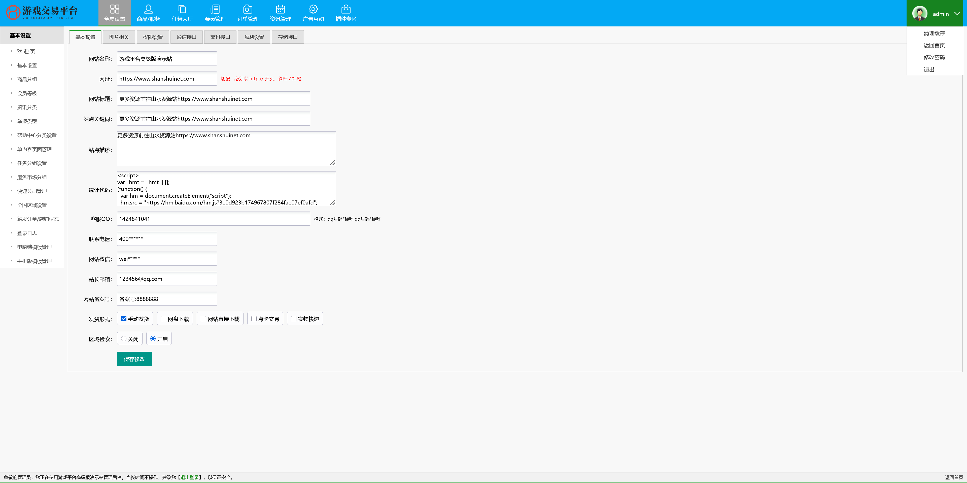The width and height of the screenshot is (967, 483).
Task: Open 举报类型 in the sidebar
Action: [27, 121]
